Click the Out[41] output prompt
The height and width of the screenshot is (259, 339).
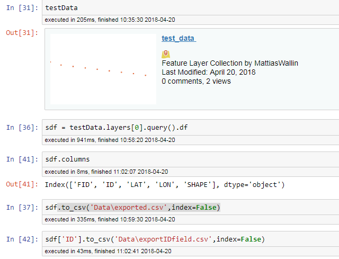(x=22, y=184)
